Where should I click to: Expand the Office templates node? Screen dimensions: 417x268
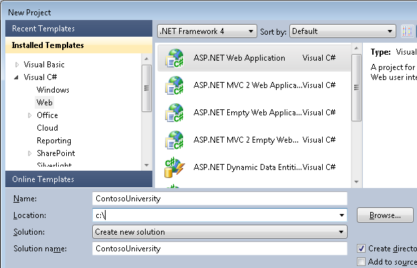(30, 115)
